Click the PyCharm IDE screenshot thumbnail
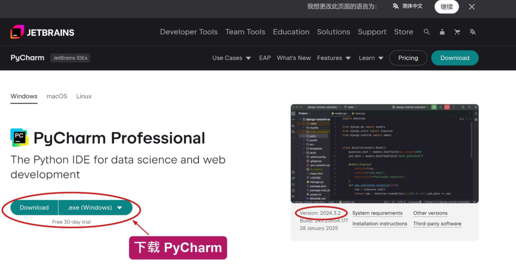 tap(385, 154)
